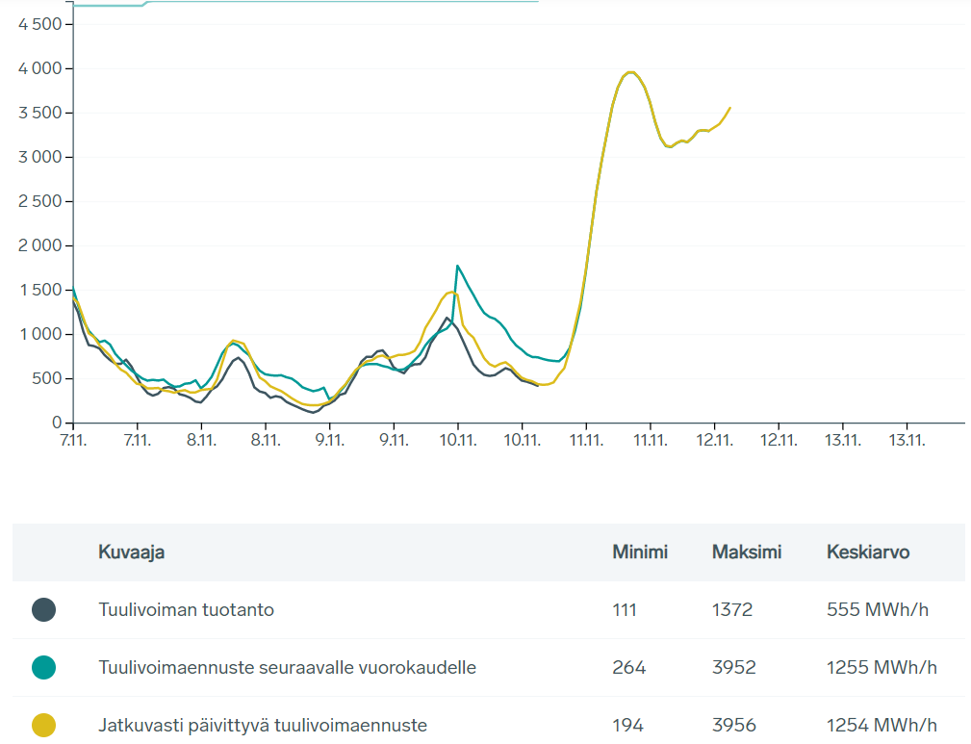The height and width of the screenshot is (744, 971).
Task: Click the highest peak of the yellow forecast curve
Action: 630,72
